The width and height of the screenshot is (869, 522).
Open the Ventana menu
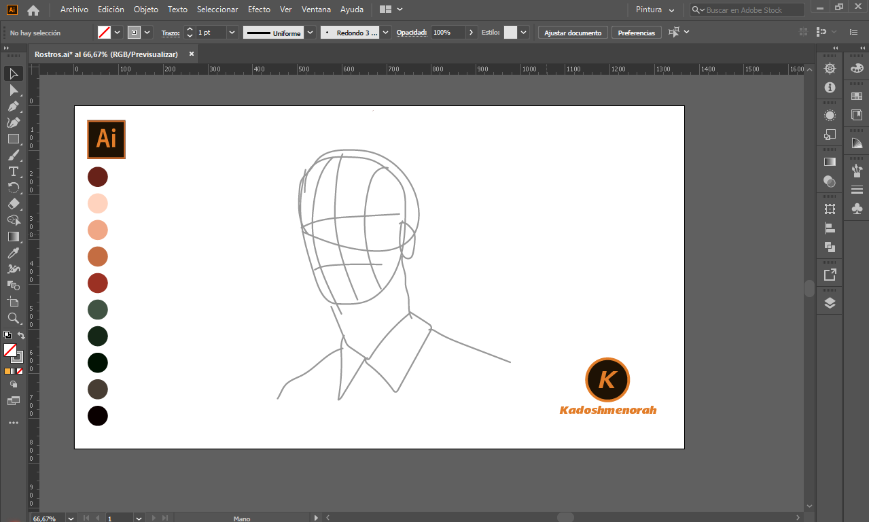tap(316, 10)
